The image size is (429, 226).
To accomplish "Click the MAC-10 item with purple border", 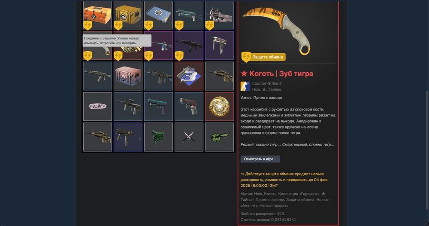I will (219, 46).
